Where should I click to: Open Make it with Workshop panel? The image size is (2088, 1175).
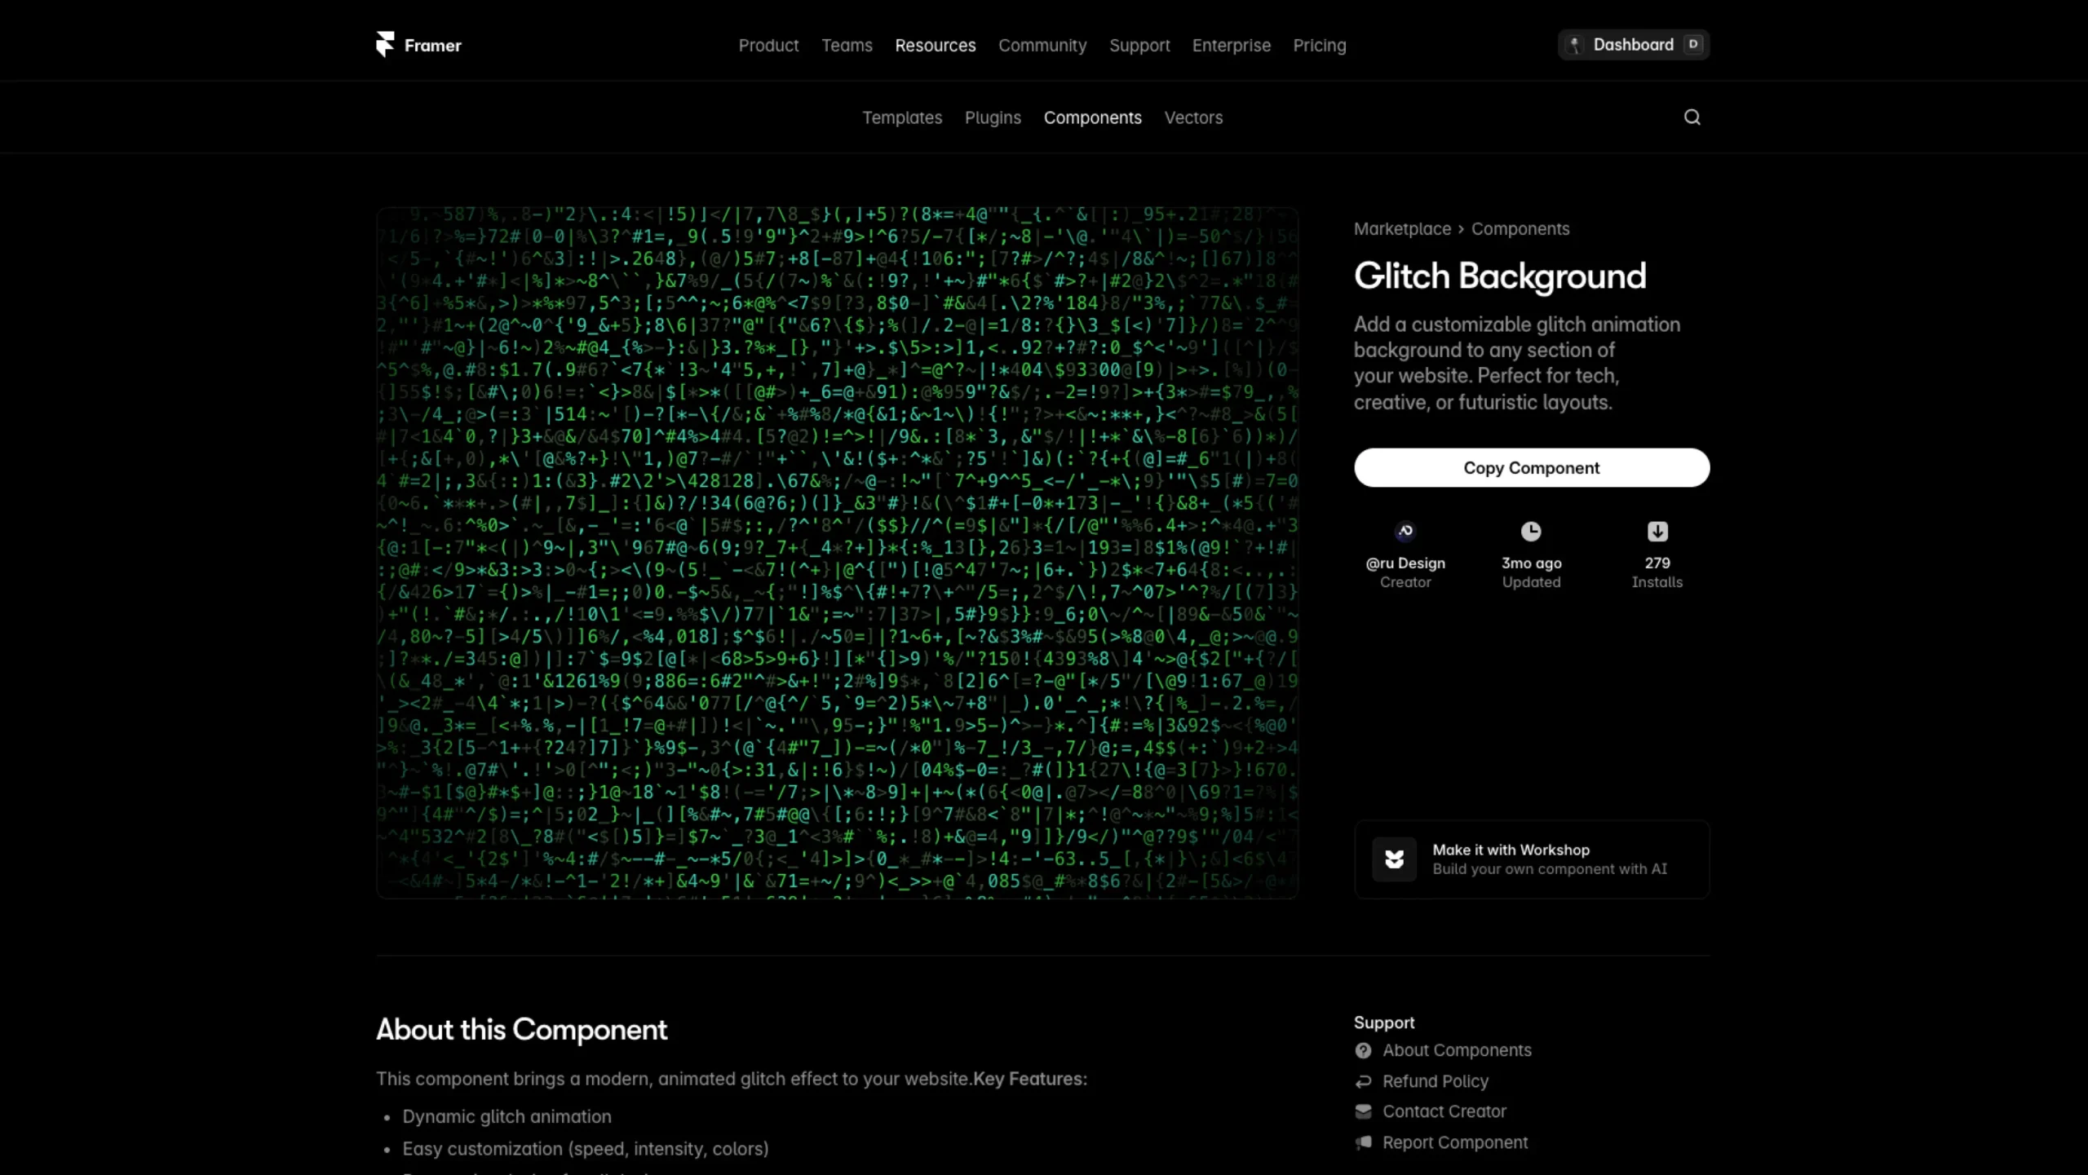tap(1531, 859)
